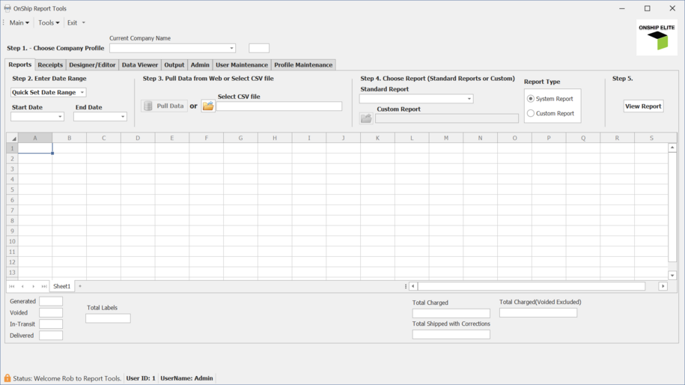Go to first sheet navigation arrow
The height and width of the screenshot is (385, 685).
tap(12, 286)
